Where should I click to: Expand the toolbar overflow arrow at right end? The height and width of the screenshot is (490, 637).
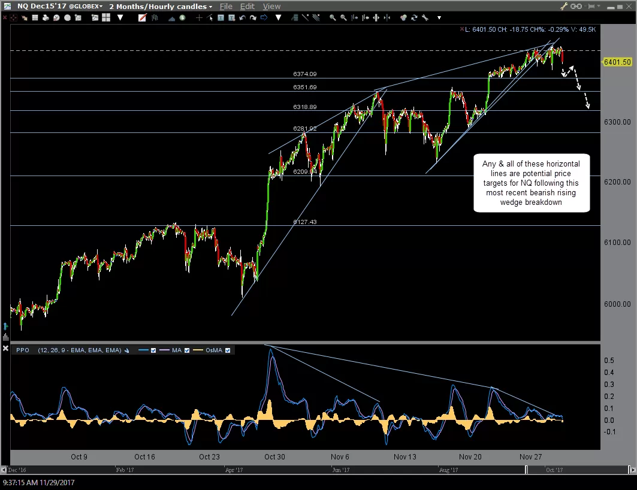439,18
